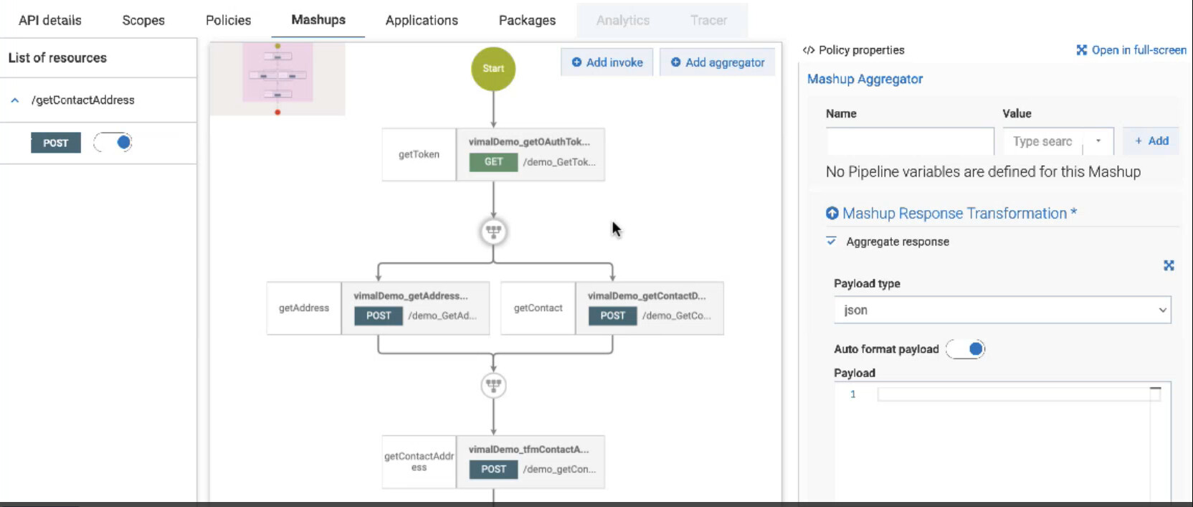Click the expand icon above Payload type
The width and height of the screenshot is (1193, 507).
(1169, 265)
